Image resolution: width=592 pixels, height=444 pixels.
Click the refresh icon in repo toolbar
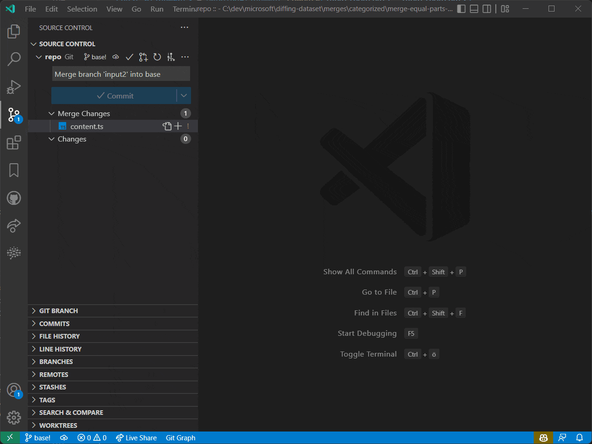pyautogui.click(x=157, y=57)
